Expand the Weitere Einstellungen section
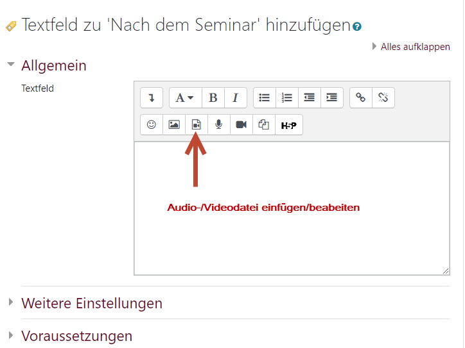 click(x=91, y=303)
